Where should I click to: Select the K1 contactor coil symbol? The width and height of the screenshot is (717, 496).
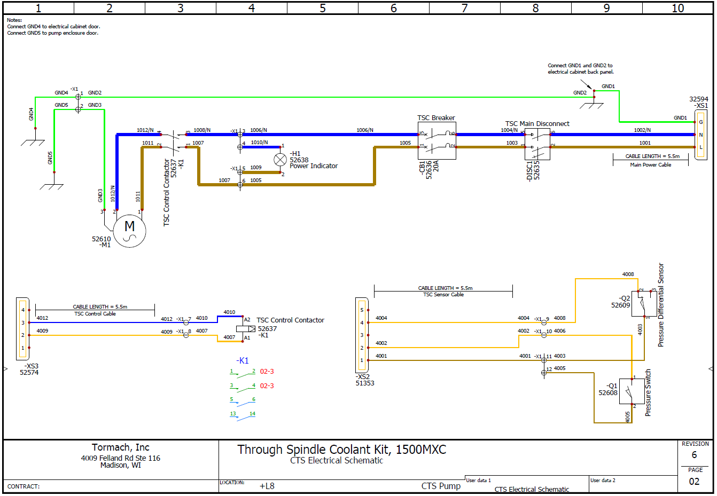245,329
